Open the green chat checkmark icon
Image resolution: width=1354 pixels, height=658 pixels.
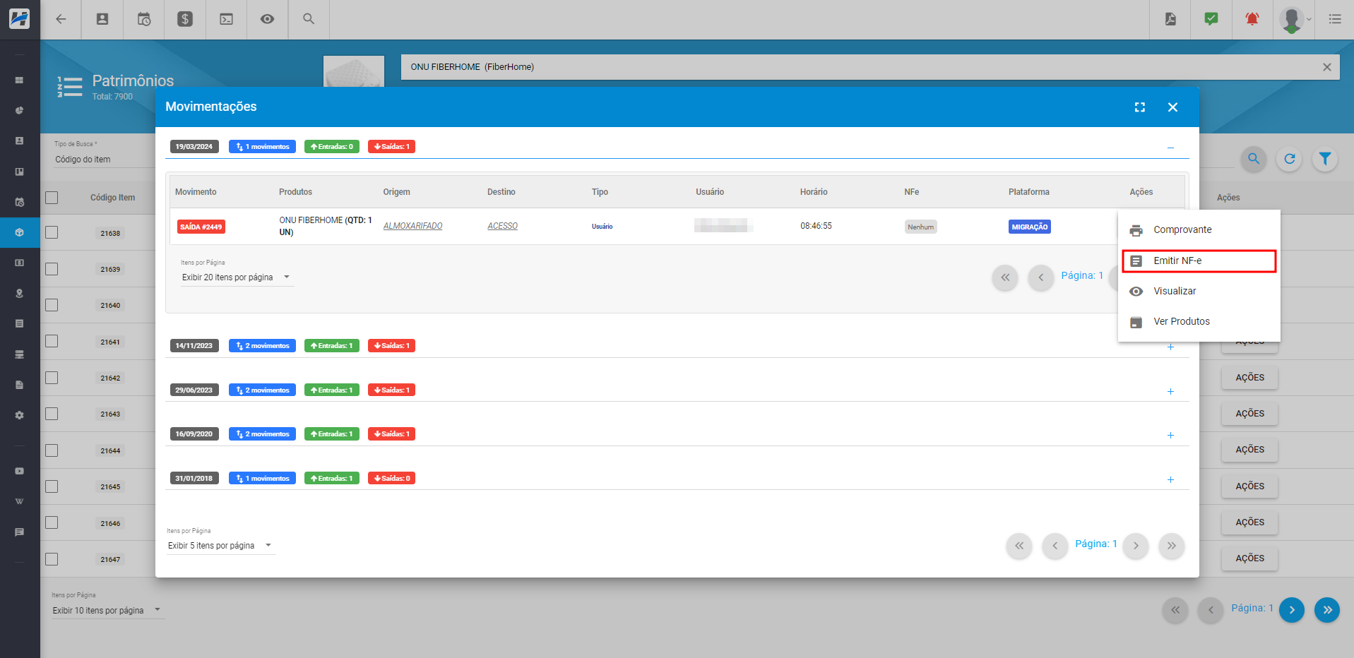pyautogui.click(x=1211, y=19)
